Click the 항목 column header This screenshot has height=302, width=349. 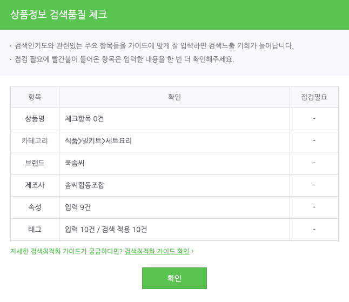35,97
